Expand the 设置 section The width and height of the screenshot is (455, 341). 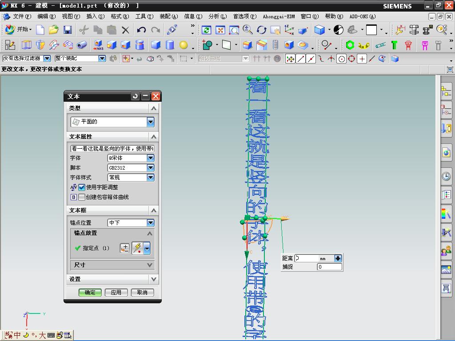pyautogui.click(x=112, y=279)
